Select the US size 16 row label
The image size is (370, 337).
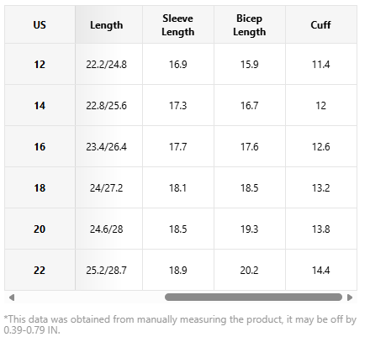click(40, 146)
